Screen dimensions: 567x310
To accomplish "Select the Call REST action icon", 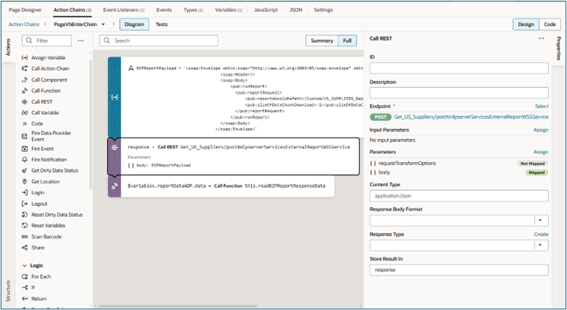I will (x=25, y=101).
